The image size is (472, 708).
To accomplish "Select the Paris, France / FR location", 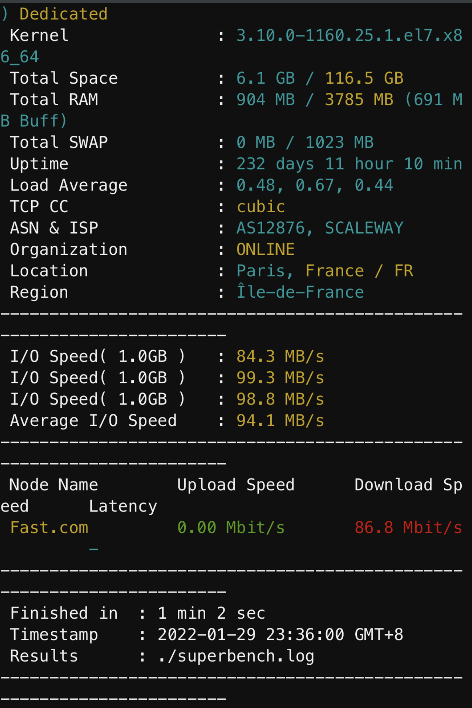I will tap(325, 271).
